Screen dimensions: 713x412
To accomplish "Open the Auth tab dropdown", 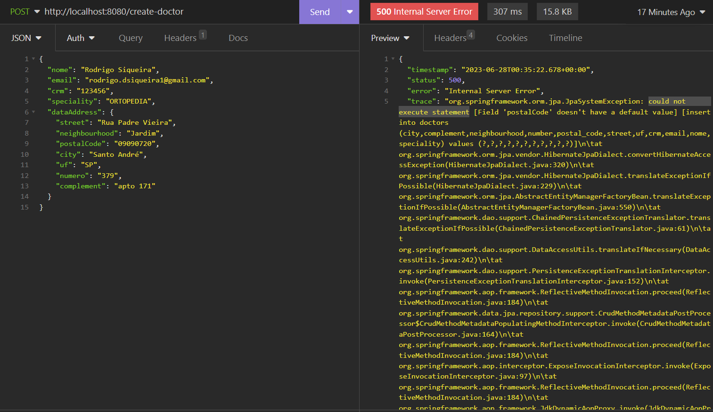I will 81,38.
